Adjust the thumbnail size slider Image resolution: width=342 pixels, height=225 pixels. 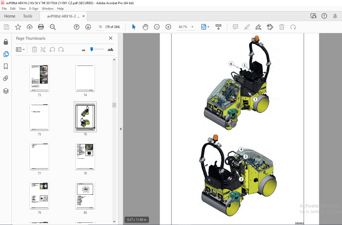tap(92, 49)
